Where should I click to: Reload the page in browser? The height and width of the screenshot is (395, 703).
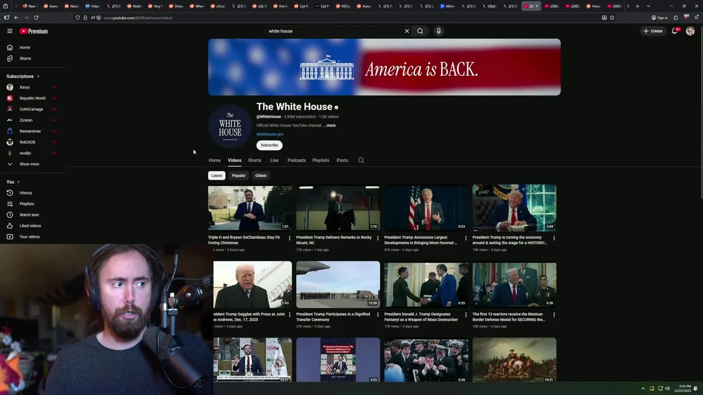pyautogui.click(x=36, y=18)
